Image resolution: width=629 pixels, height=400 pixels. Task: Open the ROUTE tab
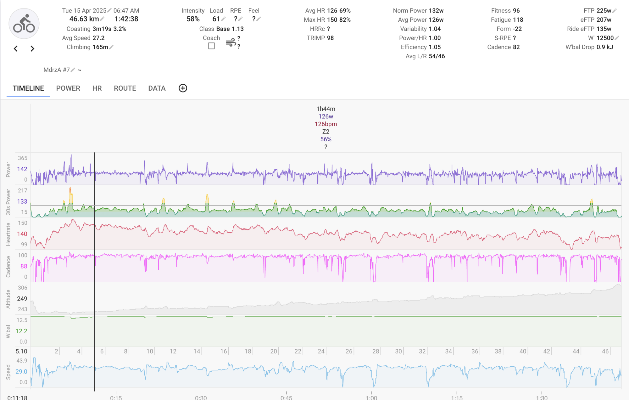coord(125,88)
